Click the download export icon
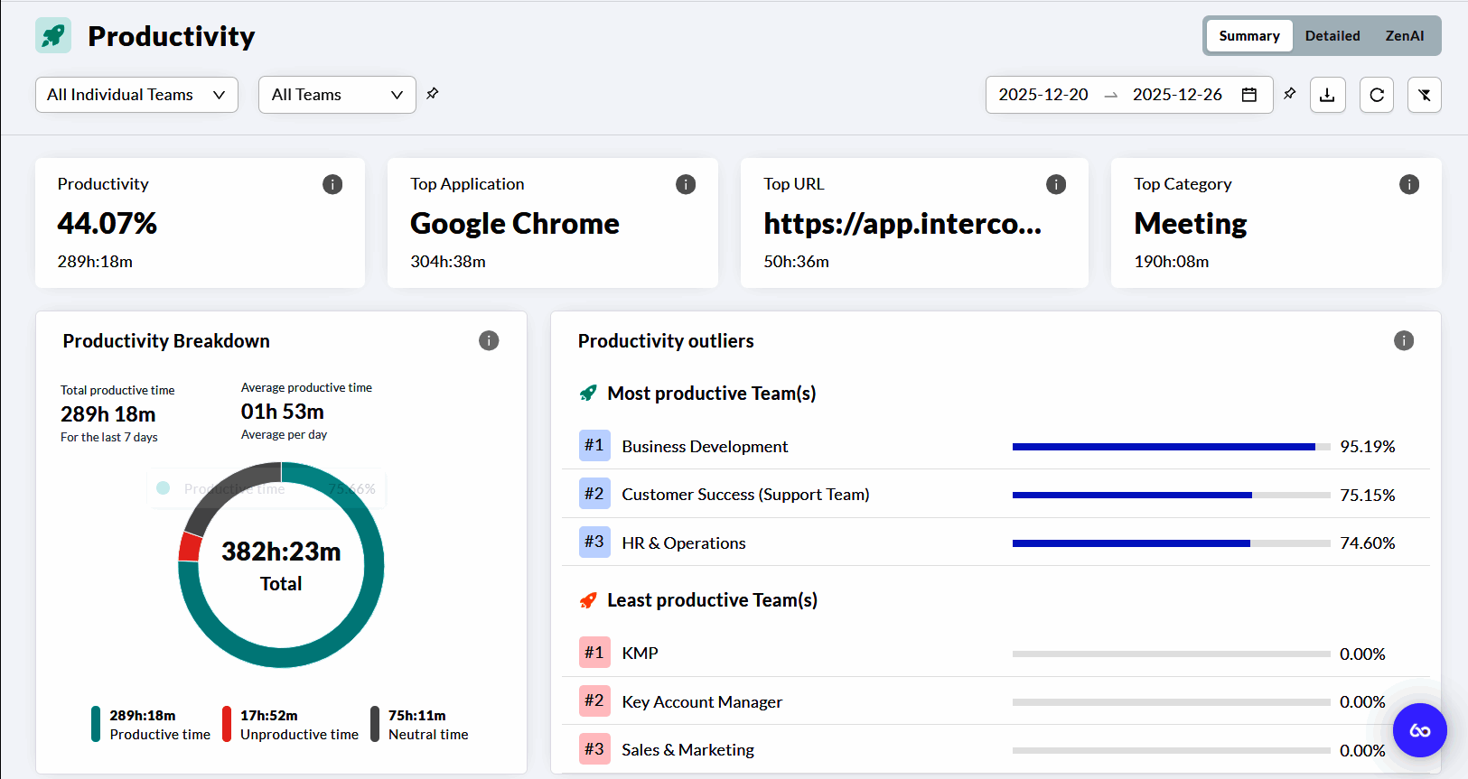The height and width of the screenshot is (779, 1468). coord(1327,95)
